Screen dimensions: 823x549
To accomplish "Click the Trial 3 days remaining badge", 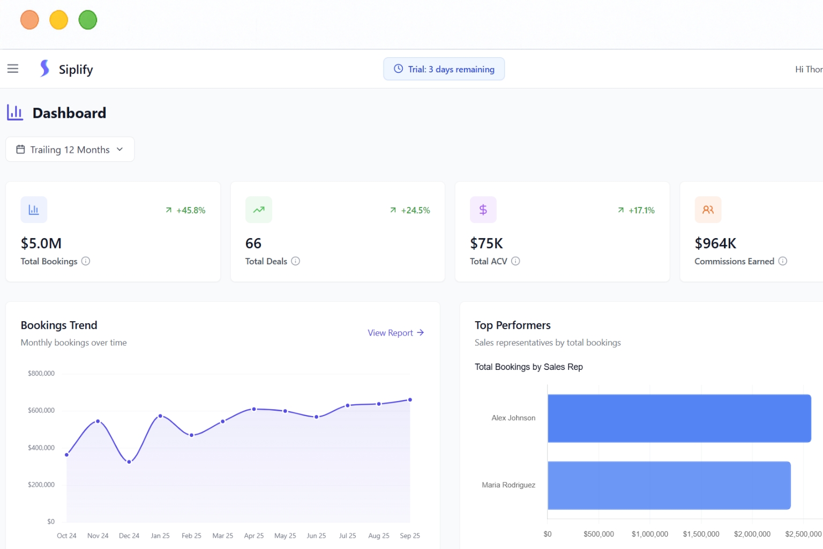I will [444, 69].
